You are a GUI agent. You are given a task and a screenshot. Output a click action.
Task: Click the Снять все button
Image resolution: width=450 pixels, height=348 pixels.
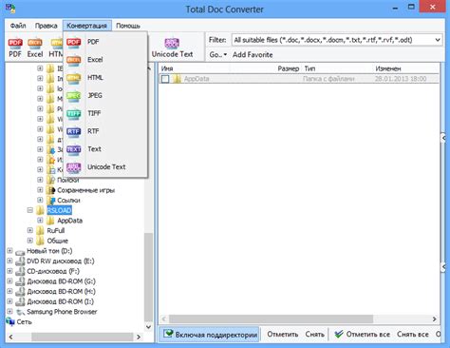412,335
